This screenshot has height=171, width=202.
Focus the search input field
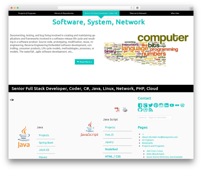(x=155, y=118)
